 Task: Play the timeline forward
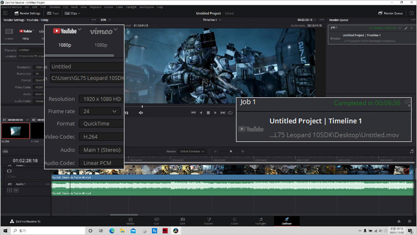coord(216,113)
